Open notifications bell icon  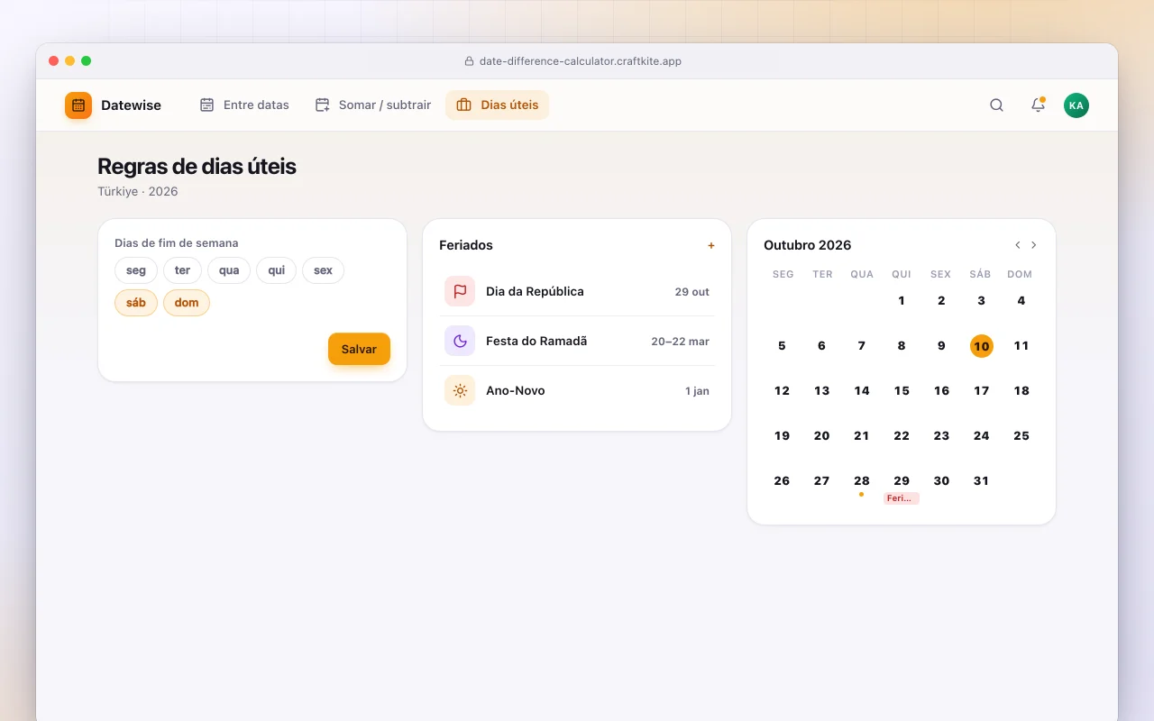(x=1038, y=105)
